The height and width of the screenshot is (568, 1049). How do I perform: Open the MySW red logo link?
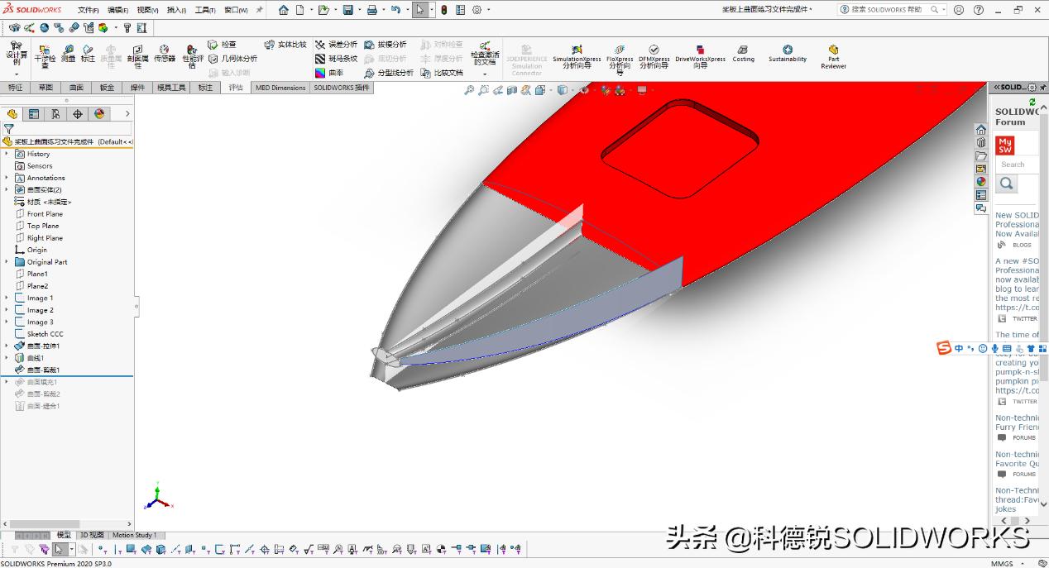[1005, 146]
